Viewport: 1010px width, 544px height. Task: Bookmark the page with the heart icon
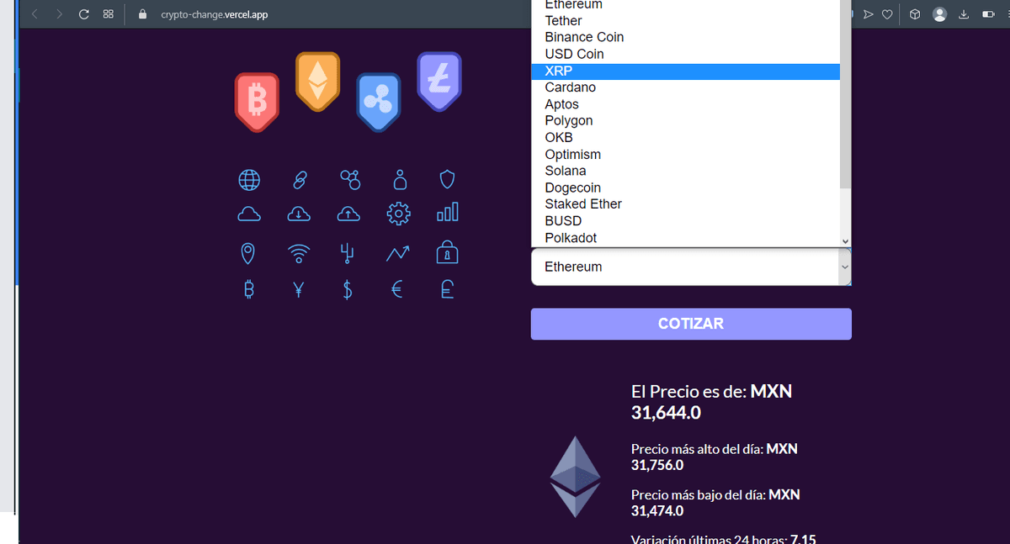click(x=887, y=14)
